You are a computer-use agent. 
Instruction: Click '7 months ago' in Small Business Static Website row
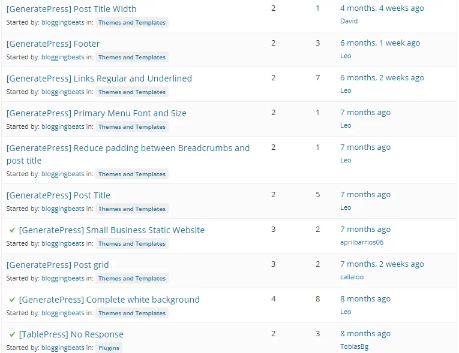pyautogui.click(x=365, y=230)
